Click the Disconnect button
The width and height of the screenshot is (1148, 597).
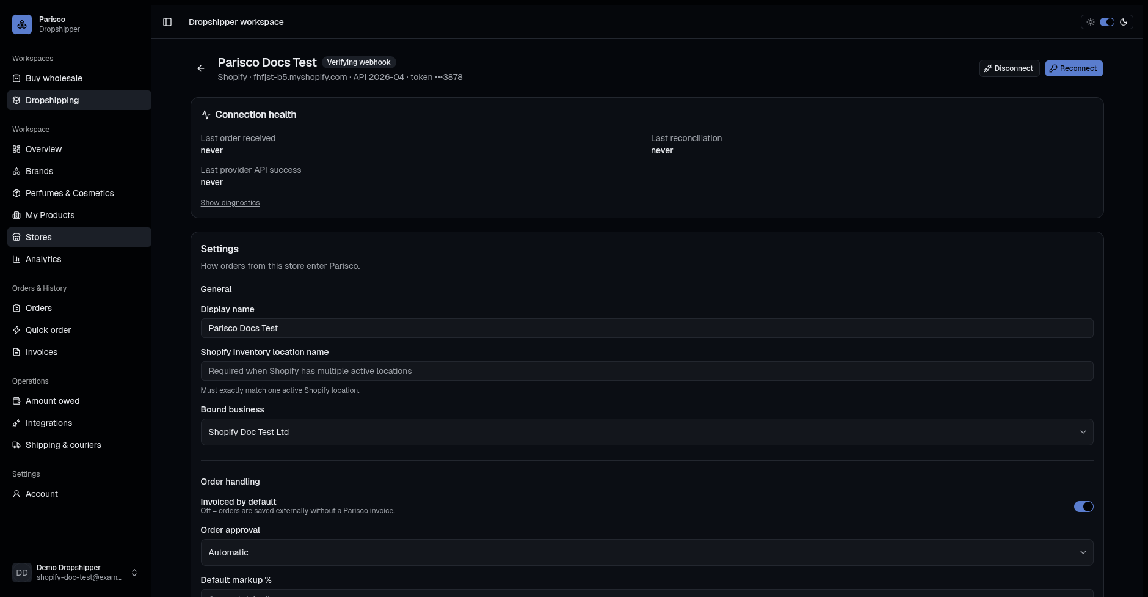(x=1009, y=68)
